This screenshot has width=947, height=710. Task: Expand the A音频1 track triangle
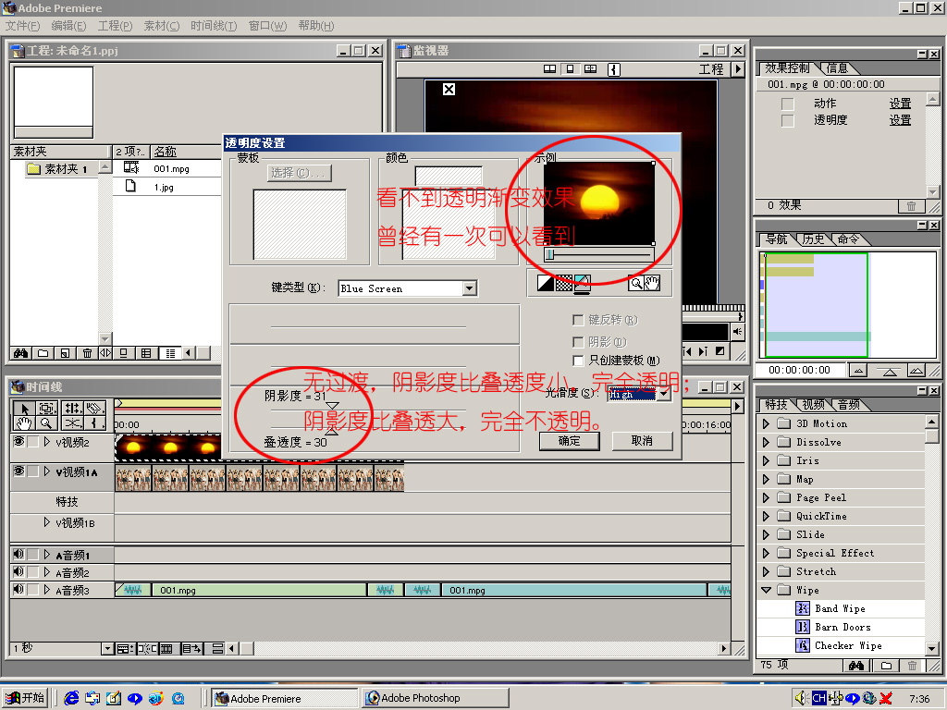[x=46, y=555]
